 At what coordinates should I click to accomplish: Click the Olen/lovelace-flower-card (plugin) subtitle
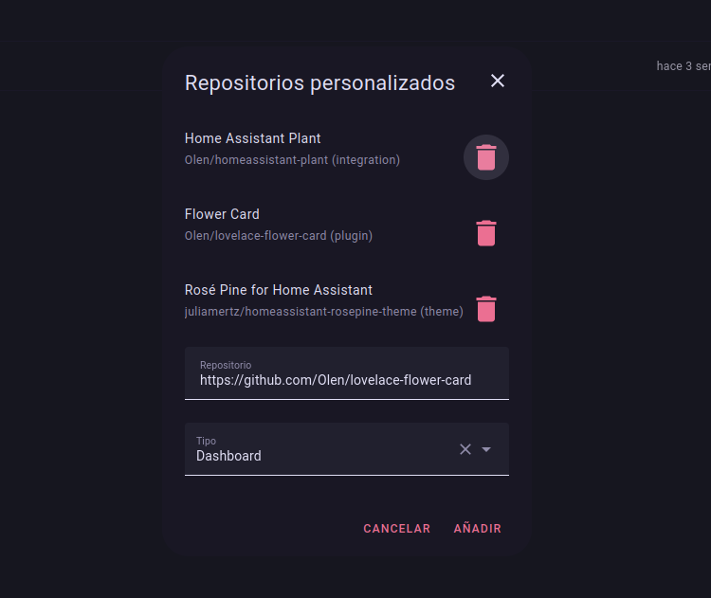click(x=279, y=236)
